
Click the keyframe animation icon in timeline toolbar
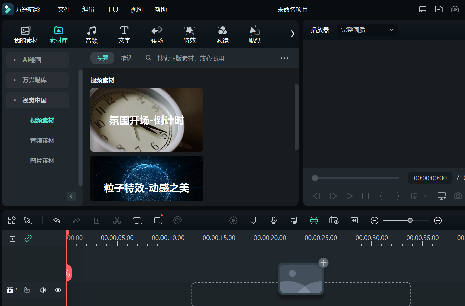314,220
